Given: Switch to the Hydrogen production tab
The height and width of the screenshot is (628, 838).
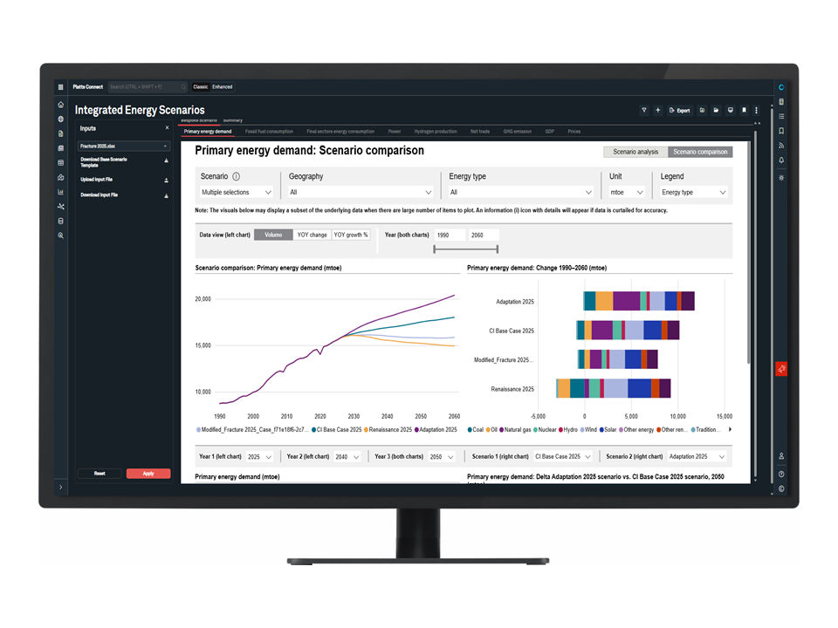Looking at the screenshot, I should pos(435,132).
